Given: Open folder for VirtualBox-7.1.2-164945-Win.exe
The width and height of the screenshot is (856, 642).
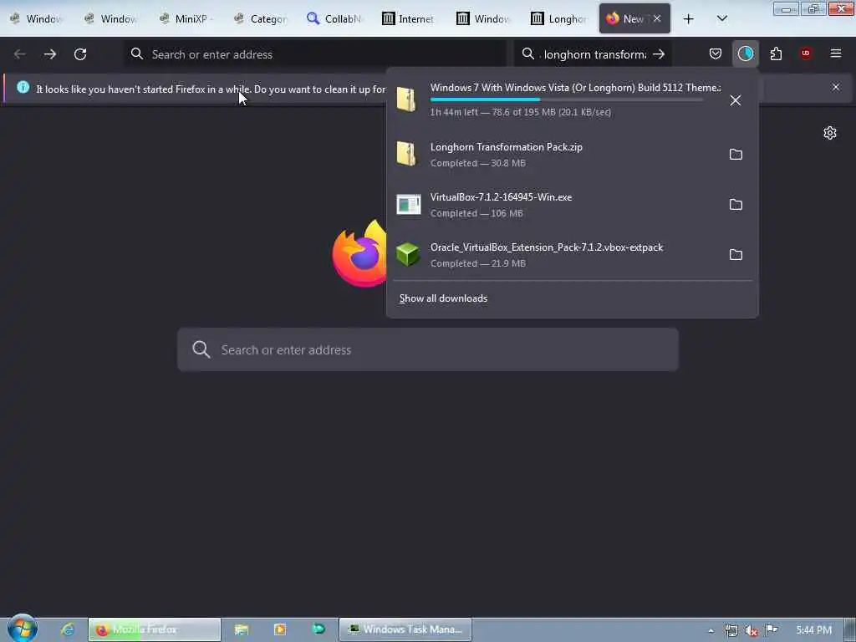Looking at the screenshot, I should point(736,205).
